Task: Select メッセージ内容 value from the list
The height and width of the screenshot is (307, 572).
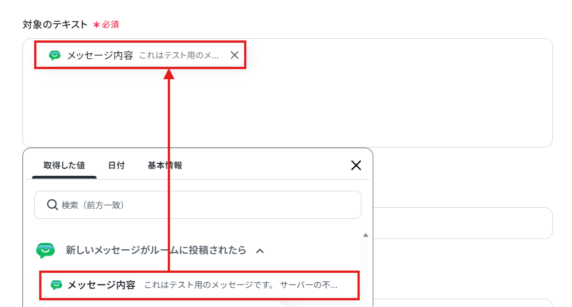Action: [199, 285]
